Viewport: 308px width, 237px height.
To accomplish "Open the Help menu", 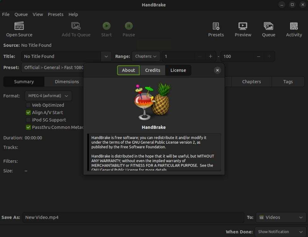I will (73, 14).
